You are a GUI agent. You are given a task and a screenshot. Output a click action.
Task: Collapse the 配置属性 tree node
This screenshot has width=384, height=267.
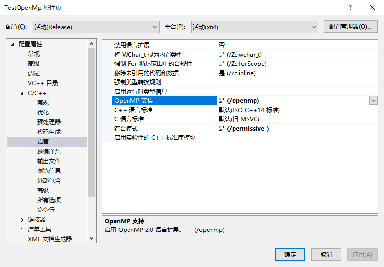tap(13, 44)
